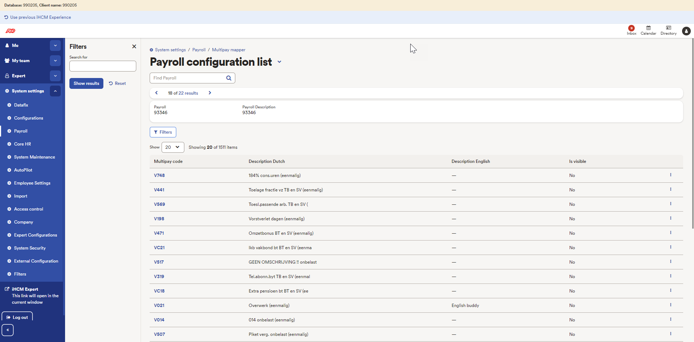Open the Directory from the top bar
The width and height of the screenshot is (694, 342).
tap(668, 31)
